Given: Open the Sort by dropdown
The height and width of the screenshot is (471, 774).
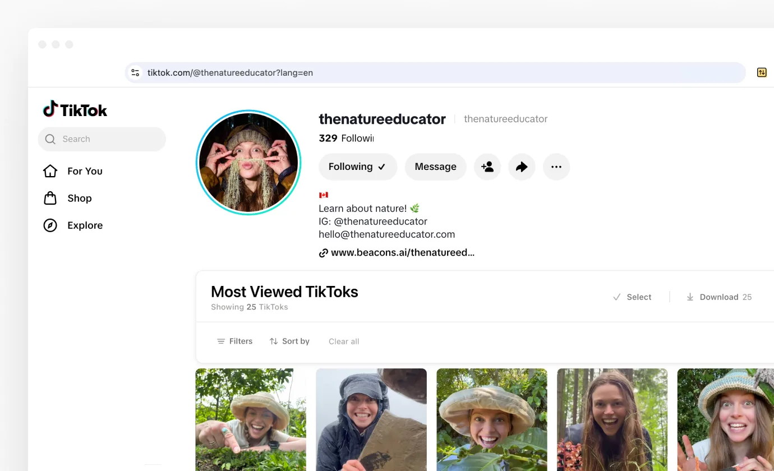Looking at the screenshot, I should [289, 341].
